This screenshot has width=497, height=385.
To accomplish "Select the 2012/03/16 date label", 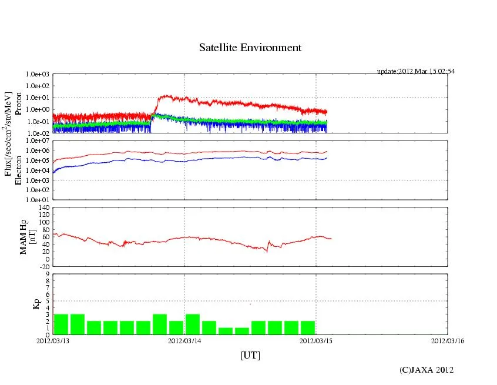I will pos(448,341).
